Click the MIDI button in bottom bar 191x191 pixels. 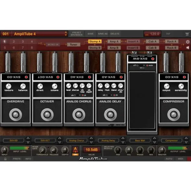181,159
